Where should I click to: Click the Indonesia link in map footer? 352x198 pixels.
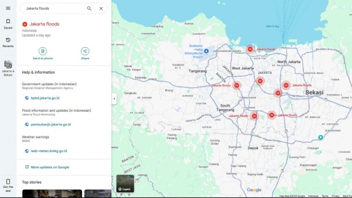(x=313, y=196)
